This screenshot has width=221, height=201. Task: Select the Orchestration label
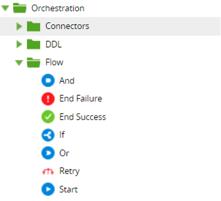point(58,8)
